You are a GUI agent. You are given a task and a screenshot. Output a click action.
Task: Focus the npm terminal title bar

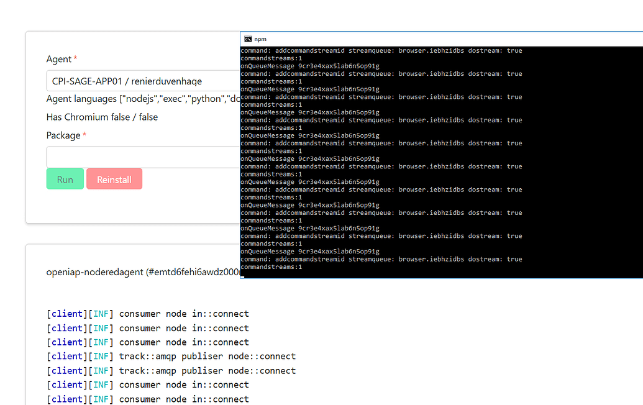pyautogui.click(x=373, y=39)
